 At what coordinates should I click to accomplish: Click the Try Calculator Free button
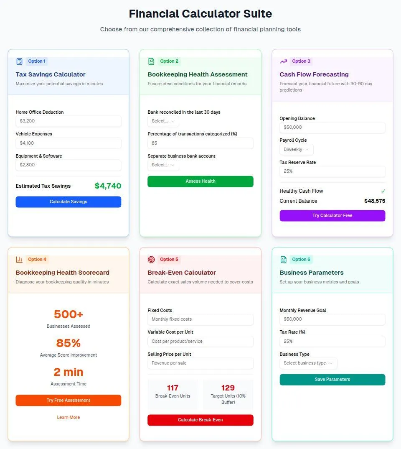tap(332, 216)
